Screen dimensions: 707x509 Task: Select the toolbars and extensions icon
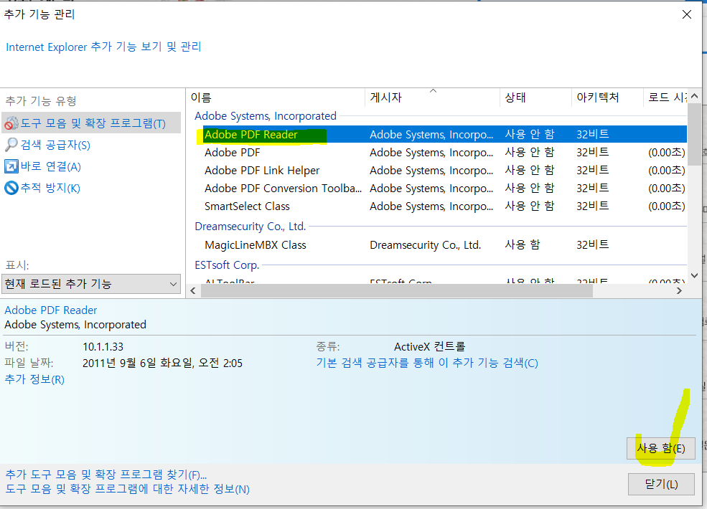(11, 123)
